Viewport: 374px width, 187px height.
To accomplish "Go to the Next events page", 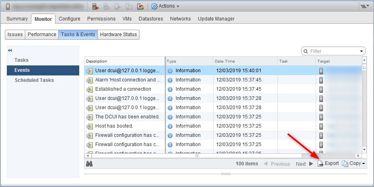I will click(x=304, y=164).
